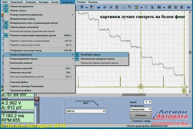Open the Операции menu
The height and width of the screenshot is (129, 193).
click(x=31, y=2)
